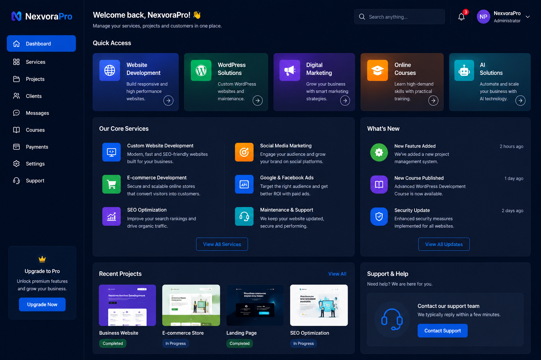The image size is (541, 360).
Task: Click Google & Facebook Ads icon
Action: click(x=244, y=184)
